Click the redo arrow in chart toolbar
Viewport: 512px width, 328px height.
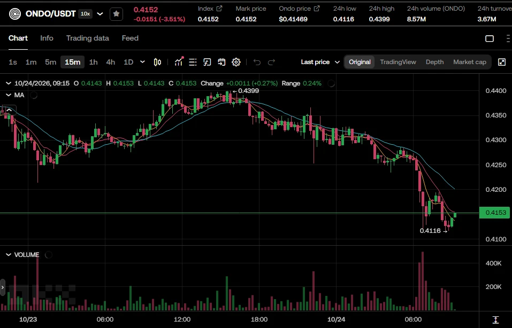[x=271, y=62]
